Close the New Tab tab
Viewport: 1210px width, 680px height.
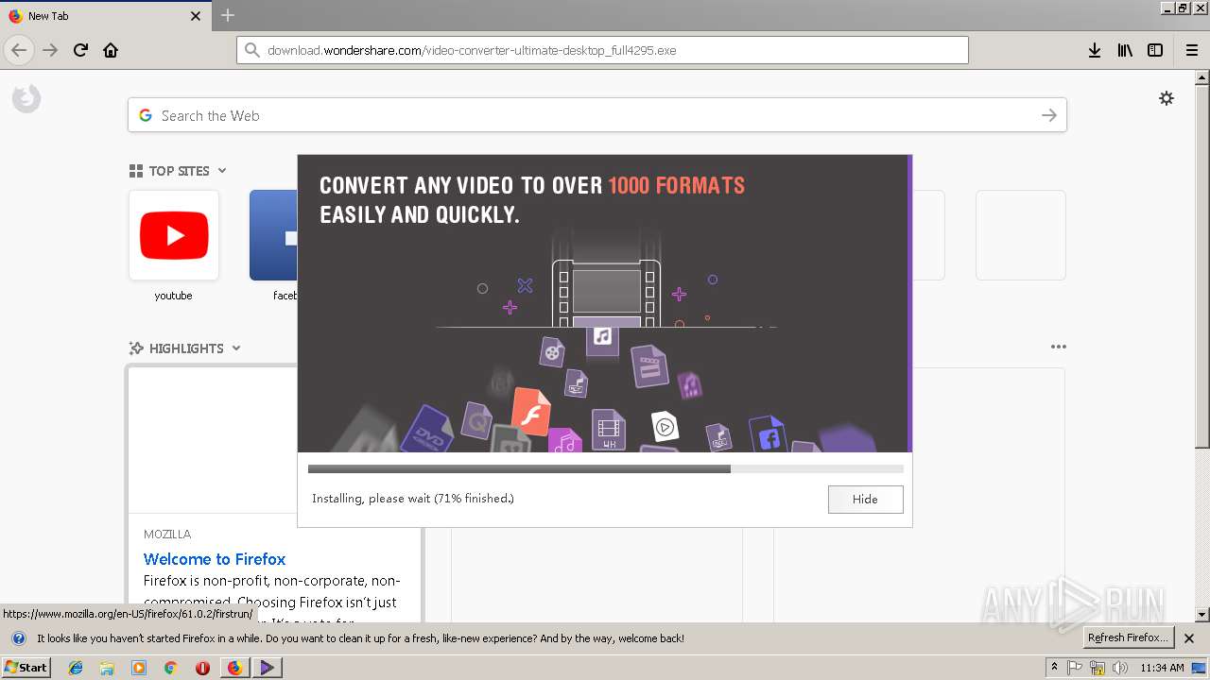tap(196, 16)
